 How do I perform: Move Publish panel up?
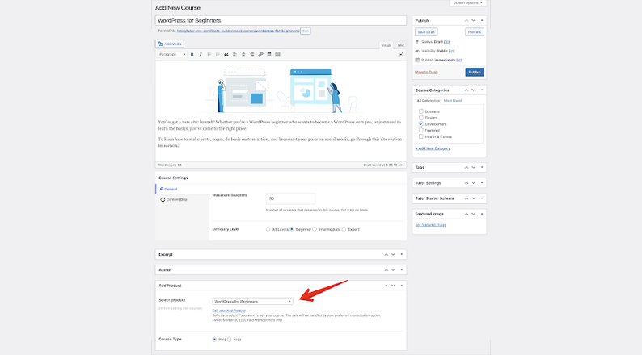point(467,20)
